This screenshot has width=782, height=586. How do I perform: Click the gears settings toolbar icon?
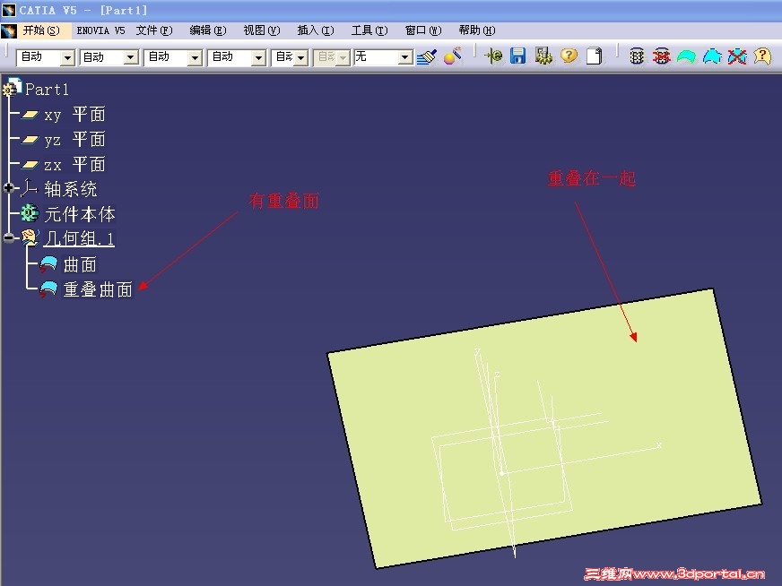543,56
